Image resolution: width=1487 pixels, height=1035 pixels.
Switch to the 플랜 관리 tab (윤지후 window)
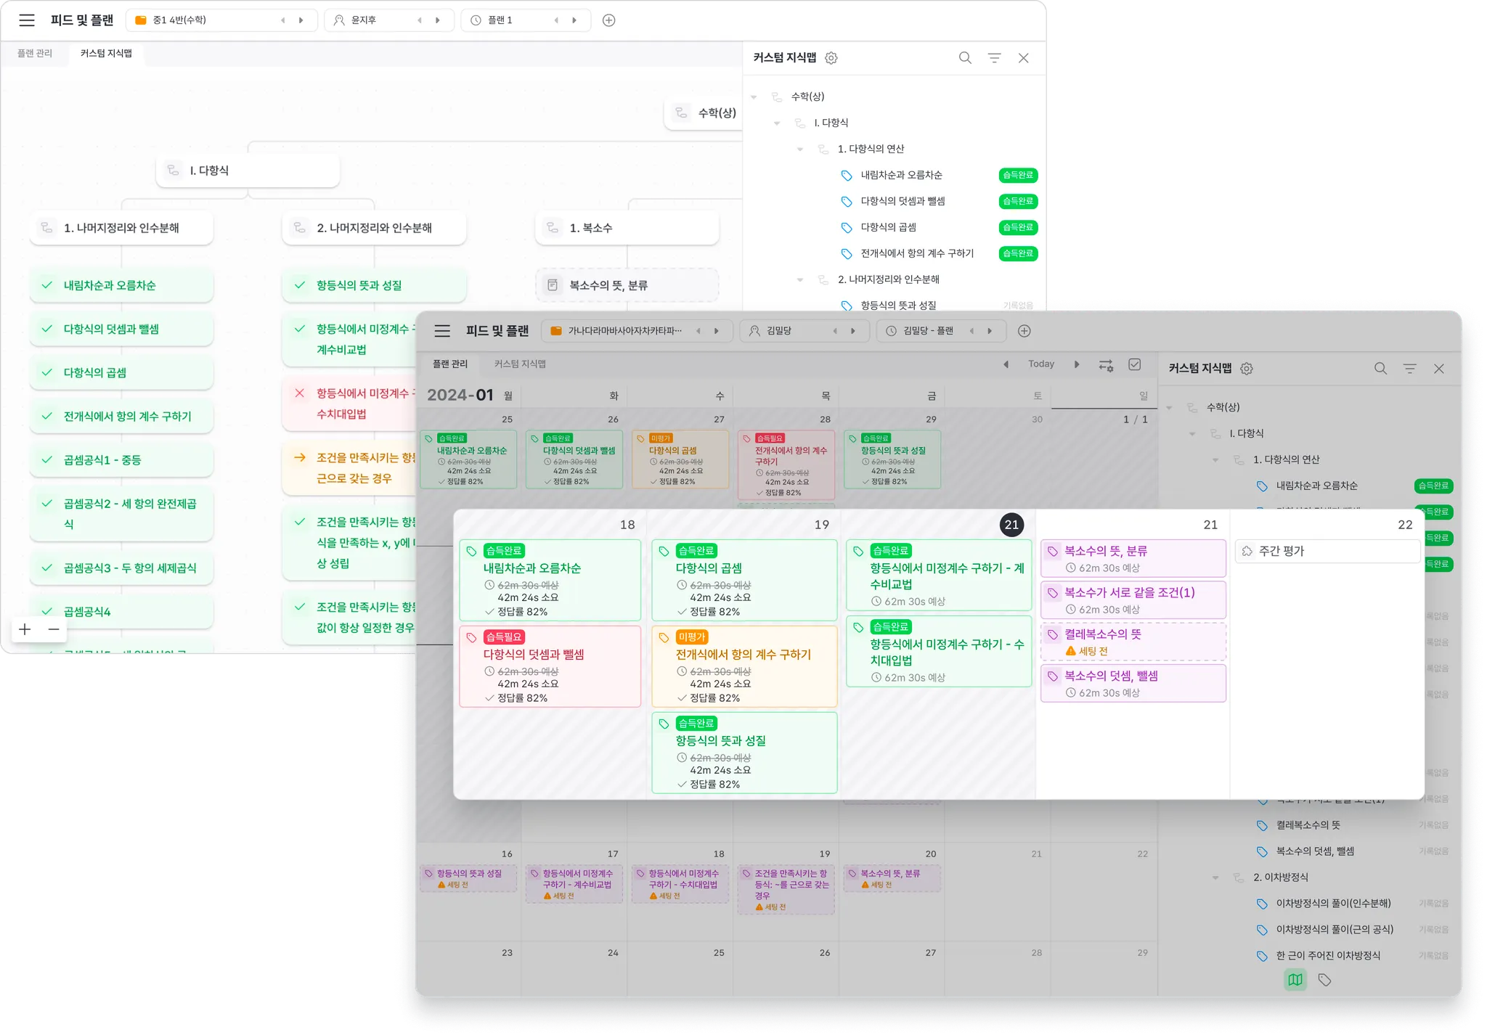click(35, 53)
